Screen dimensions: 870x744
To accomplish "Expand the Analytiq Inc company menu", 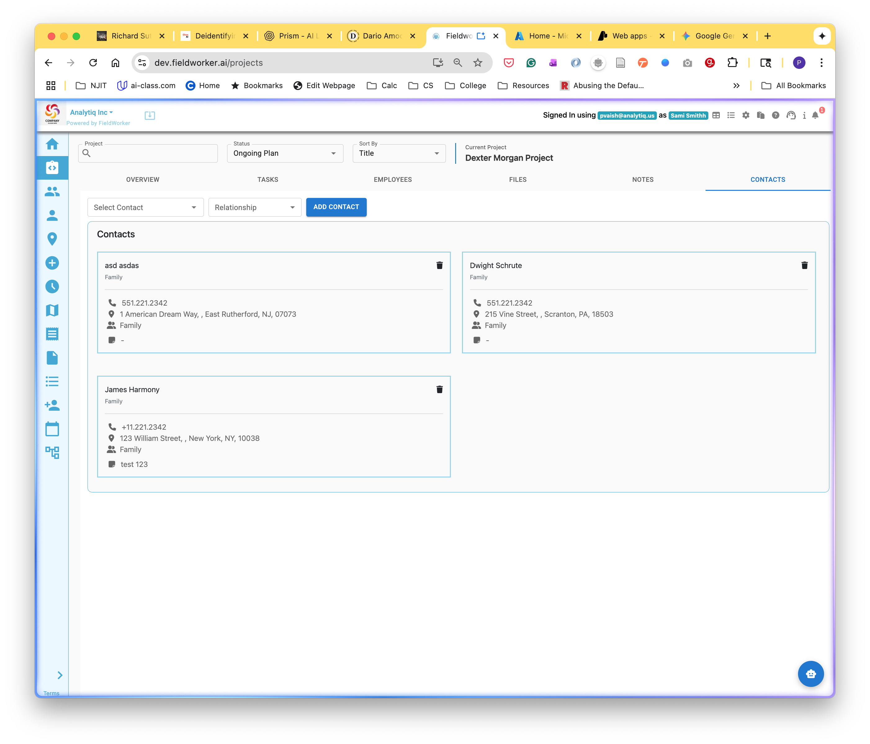I will tap(91, 113).
